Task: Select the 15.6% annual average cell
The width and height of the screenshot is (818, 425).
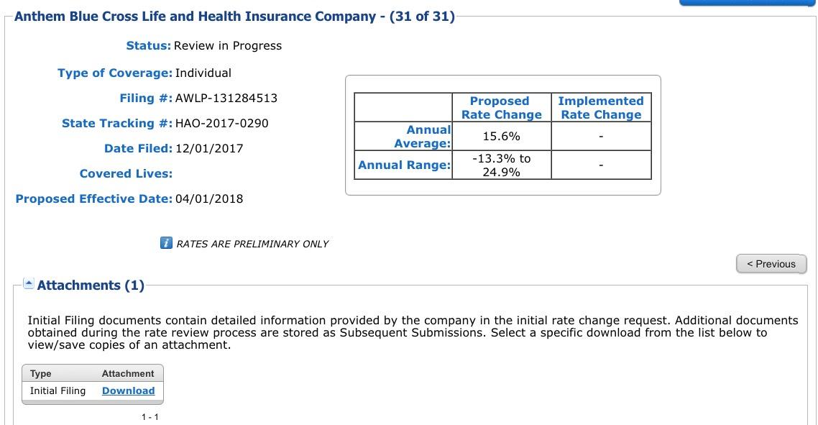Action: 501,136
